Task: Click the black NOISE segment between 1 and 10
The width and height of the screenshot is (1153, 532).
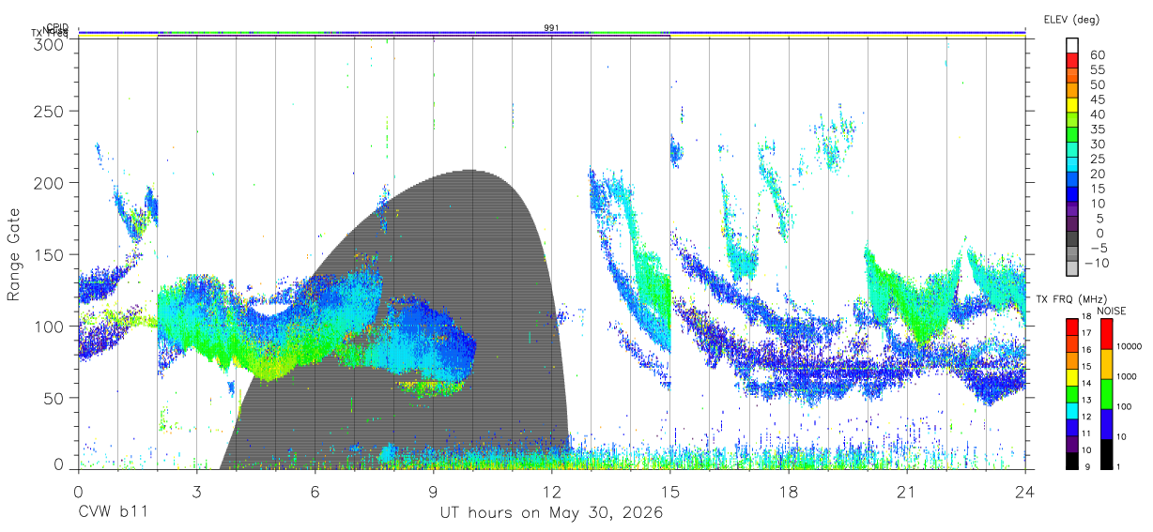Action: click(x=1105, y=452)
